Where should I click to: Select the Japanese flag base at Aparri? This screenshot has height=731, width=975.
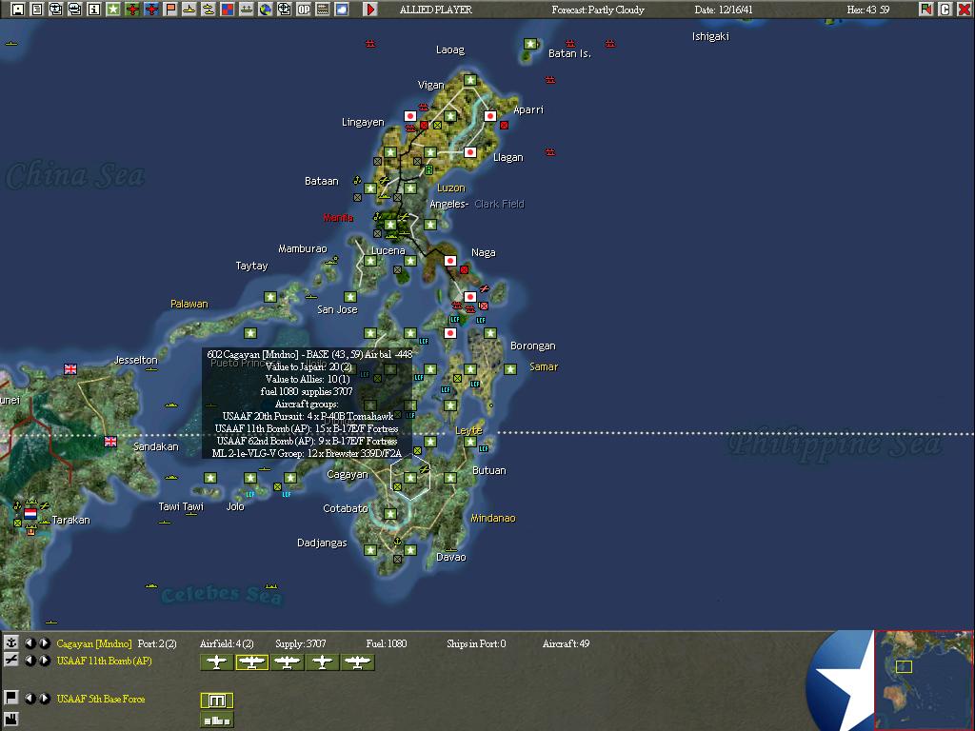click(x=490, y=115)
